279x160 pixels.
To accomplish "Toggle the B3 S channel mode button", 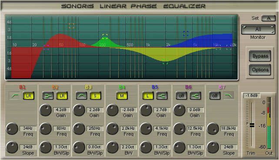I will coord(95,96).
